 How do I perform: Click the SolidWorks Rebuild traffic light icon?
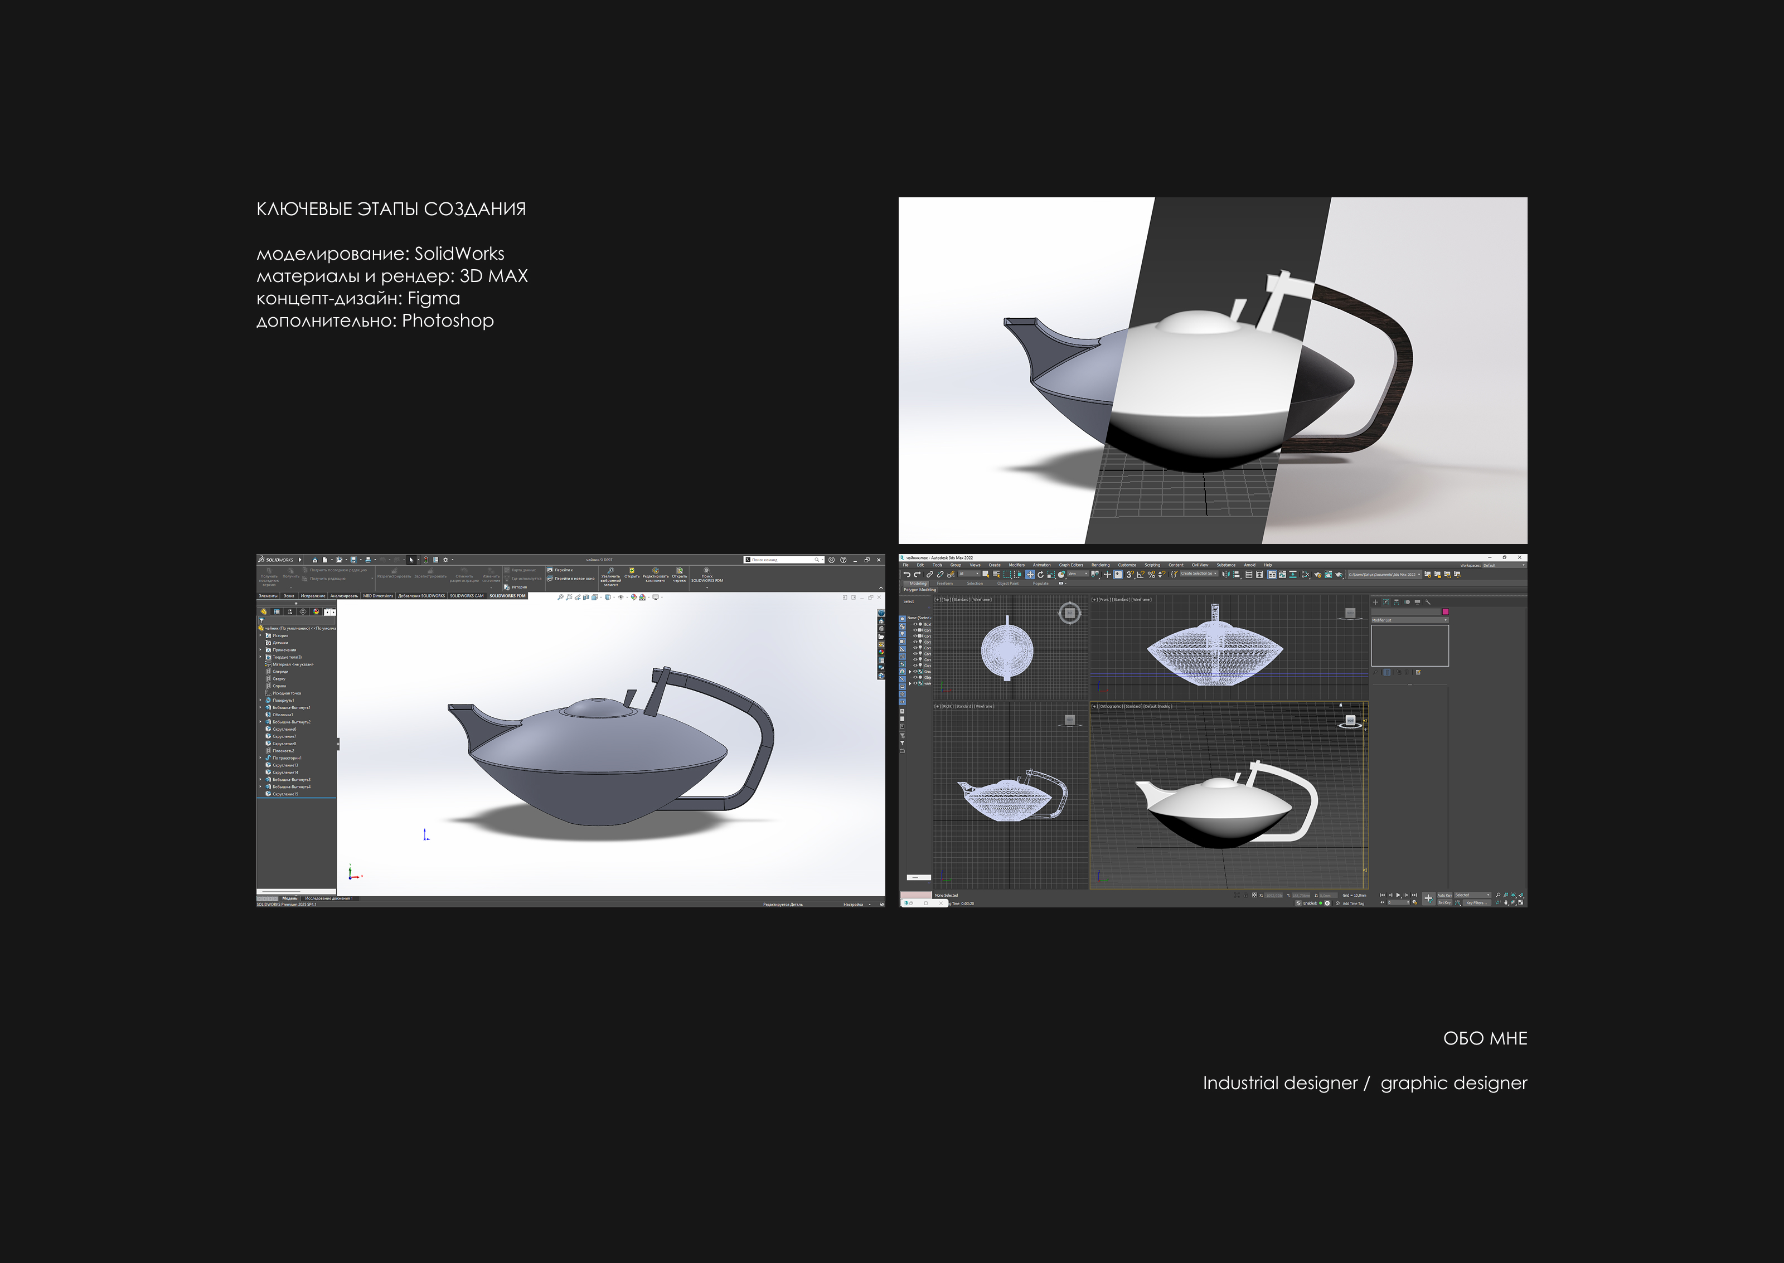[x=426, y=560]
